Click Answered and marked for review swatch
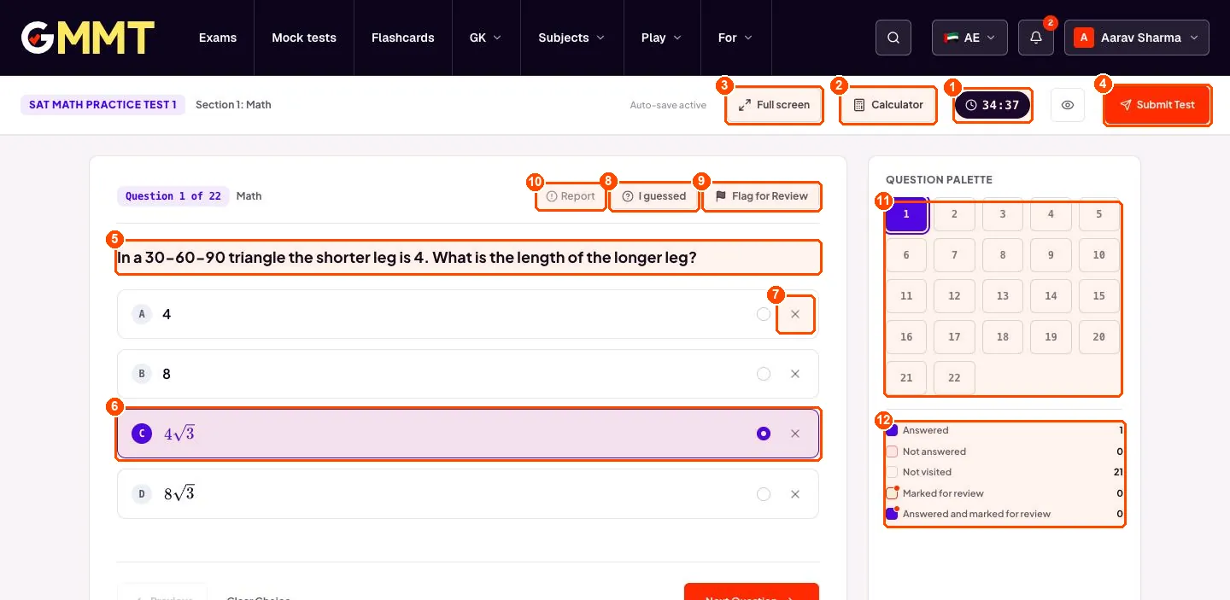1230x600 pixels. click(x=892, y=514)
